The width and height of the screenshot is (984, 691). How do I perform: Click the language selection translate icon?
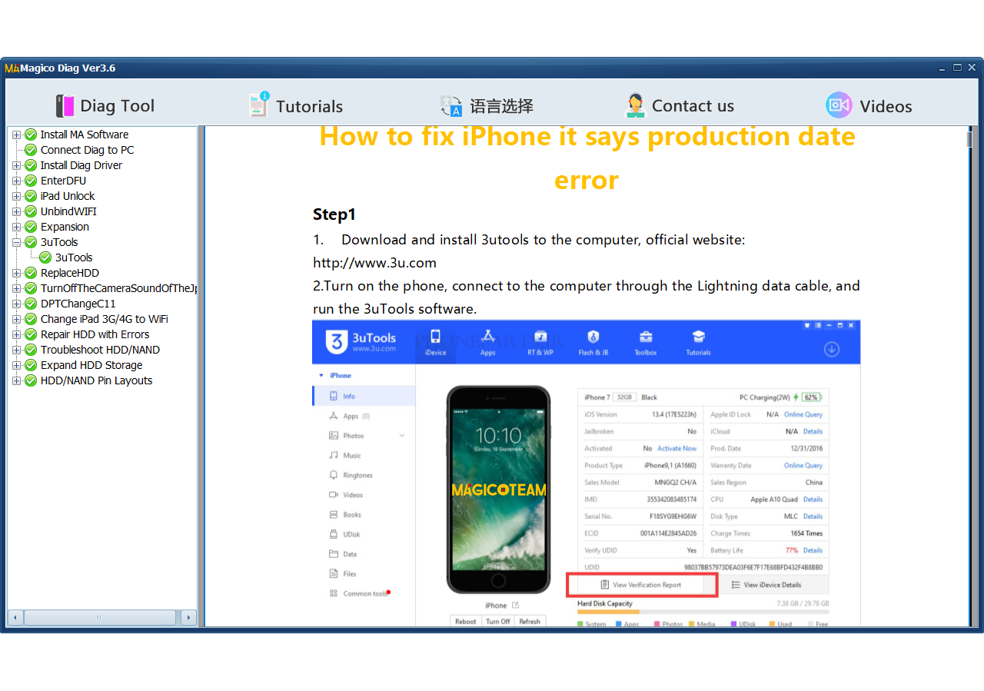[x=451, y=106]
